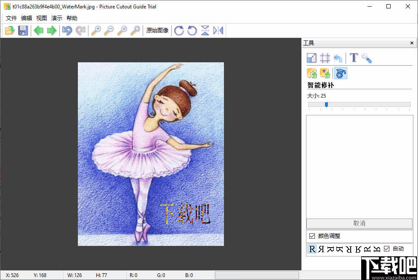Image resolution: width=418 pixels, height=280 pixels.
Task: Click the ballerina image on canvas
Action: (151, 154)
